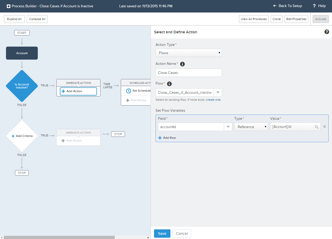Click into the Action Name text field
Screen dimensions: 332x239
point(189,73)
